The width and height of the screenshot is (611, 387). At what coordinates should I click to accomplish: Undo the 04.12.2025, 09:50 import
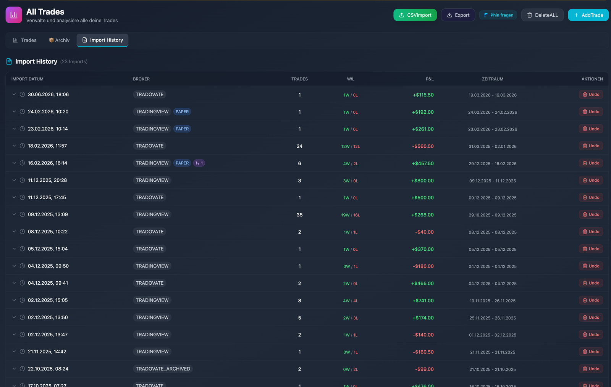coord(591,266)
